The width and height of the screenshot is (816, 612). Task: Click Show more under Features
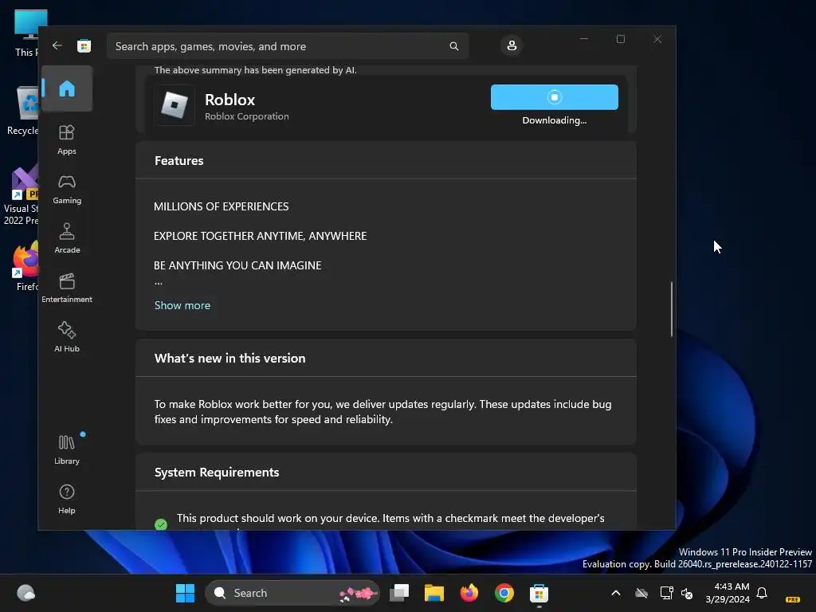click(182, 305)
